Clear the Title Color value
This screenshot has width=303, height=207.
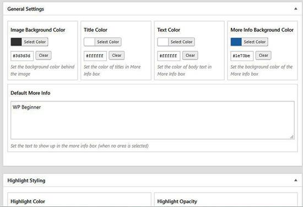pos(117,55)
